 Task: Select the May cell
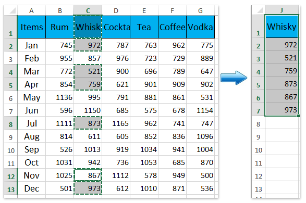coord(31,97)
